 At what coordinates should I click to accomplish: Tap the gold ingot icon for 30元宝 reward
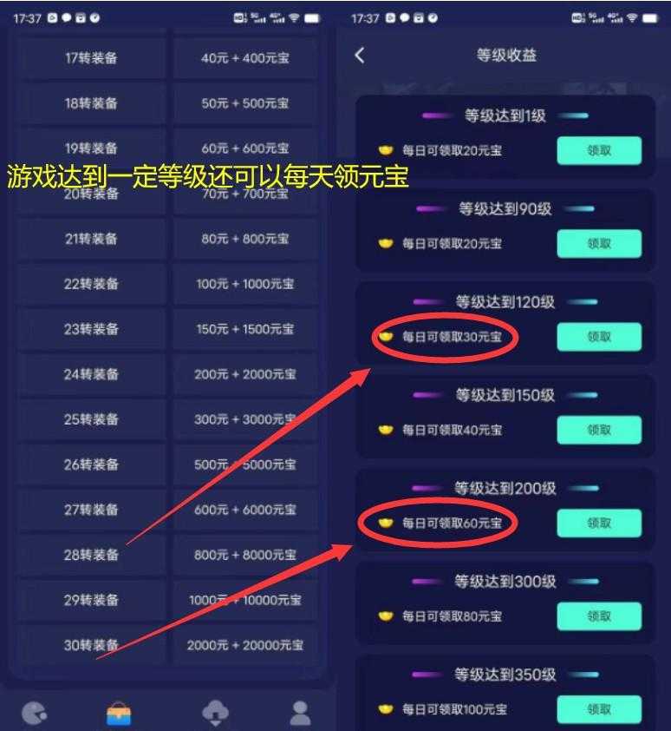pos(386,337)
